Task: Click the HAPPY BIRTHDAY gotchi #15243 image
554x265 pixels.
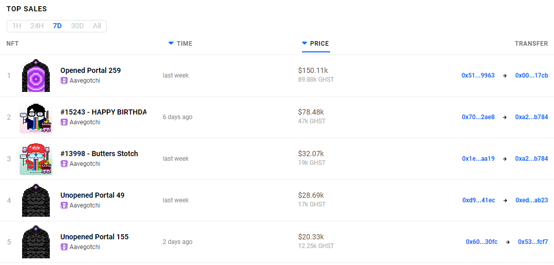Action: click(36, 118)
